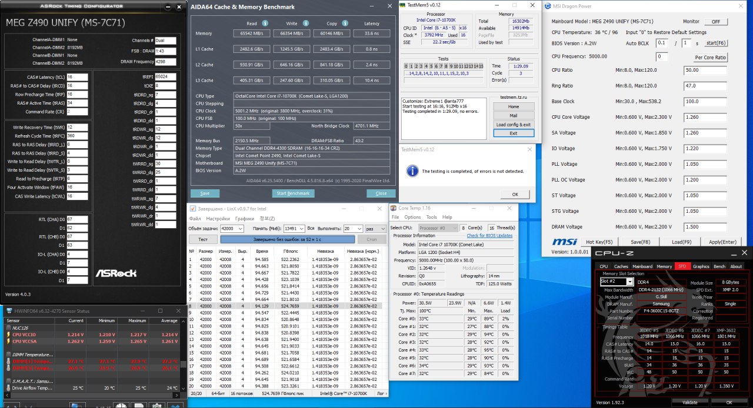Switch to the Memory tab in CPU-Z
This screenshot has height=408, width=753.
click(x=664, y=266)
